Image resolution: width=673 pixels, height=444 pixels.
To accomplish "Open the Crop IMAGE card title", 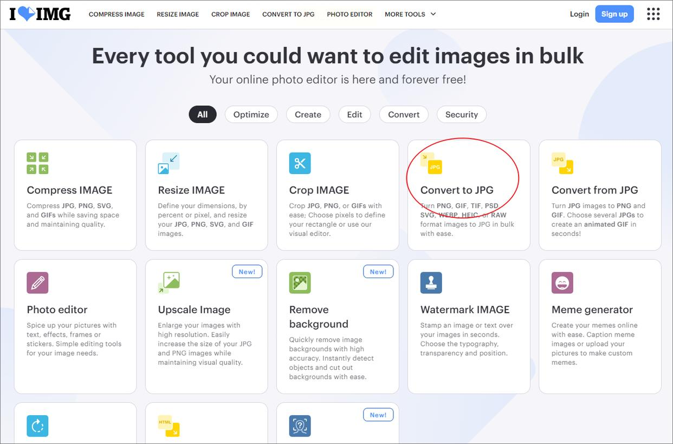I will coord(319,190).
